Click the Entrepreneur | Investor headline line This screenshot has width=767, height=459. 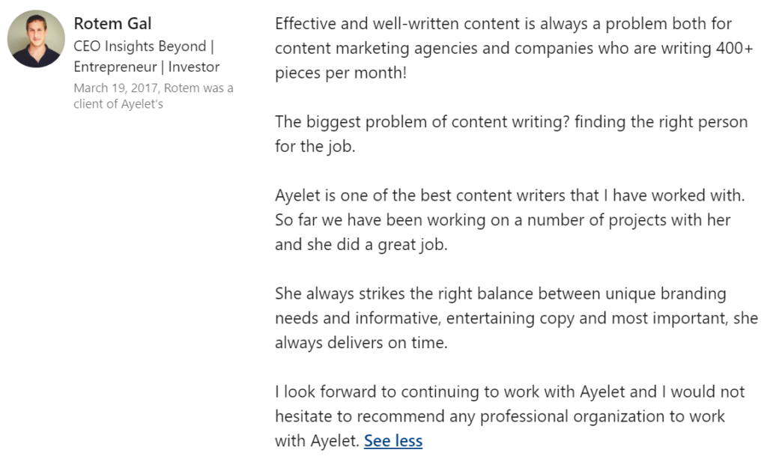click(x=147, y=67)
